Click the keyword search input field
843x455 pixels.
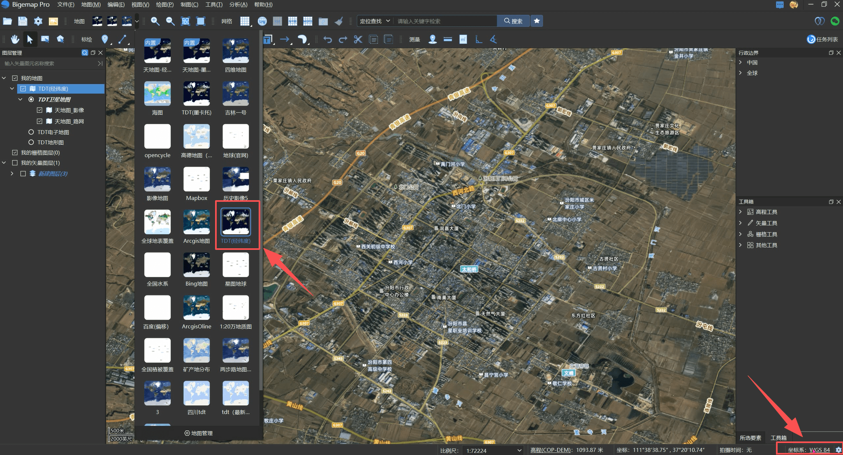pyautogui.click(x=445, y=21)
